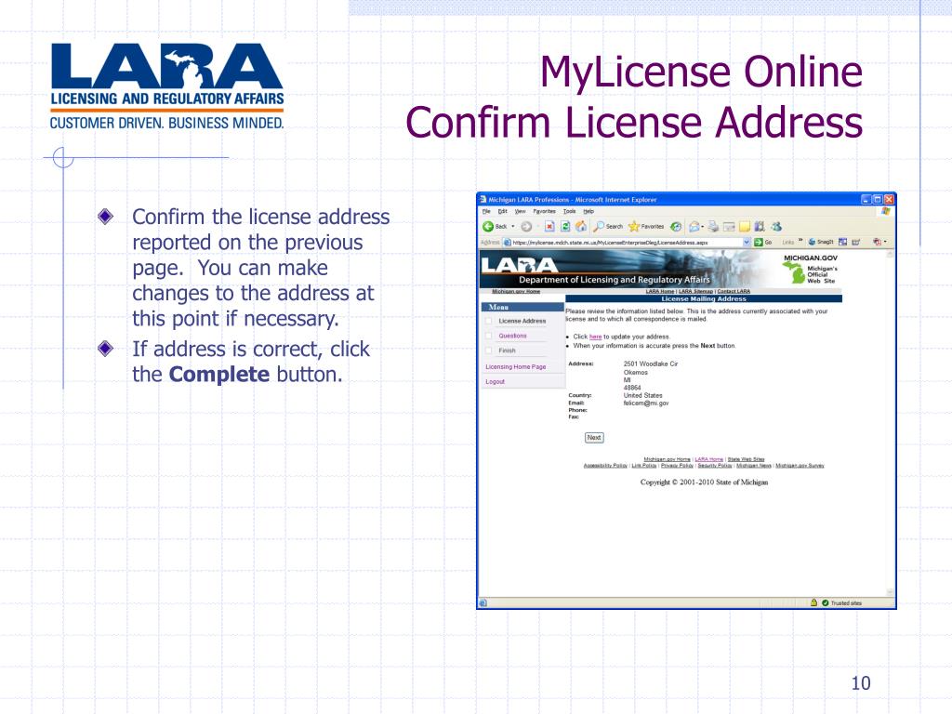Click the Mail envelope toolbar icon
952x714 pixels.
[694, 227]
